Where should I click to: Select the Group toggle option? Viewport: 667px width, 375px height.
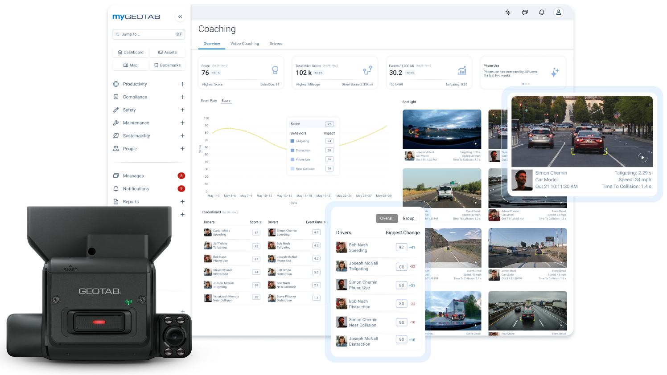(408, 219)
